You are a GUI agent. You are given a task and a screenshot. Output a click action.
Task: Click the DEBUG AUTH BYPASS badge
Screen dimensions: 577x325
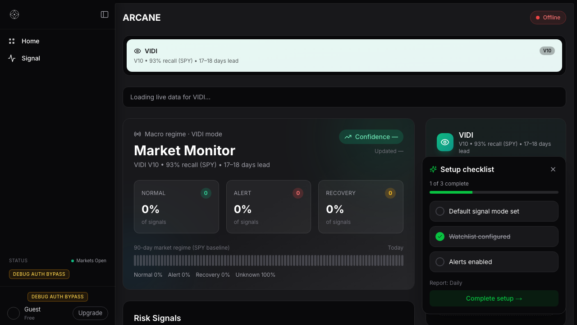39,274
